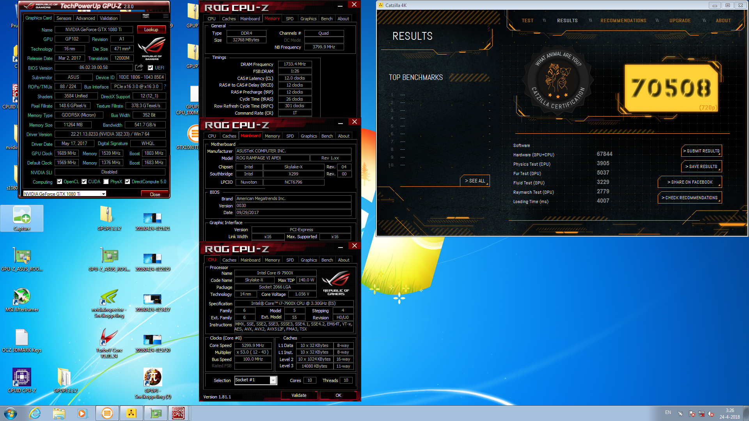Open Caches tab in bottom CPU-Z window
The height and width of the screenshot is (421, 749).
coord(229,260)
